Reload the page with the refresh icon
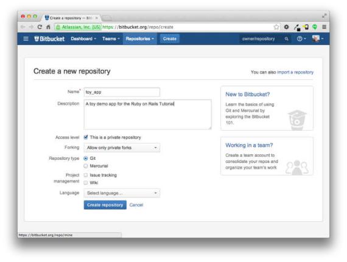Screen dimensions: 347x262 coord(40,27)
